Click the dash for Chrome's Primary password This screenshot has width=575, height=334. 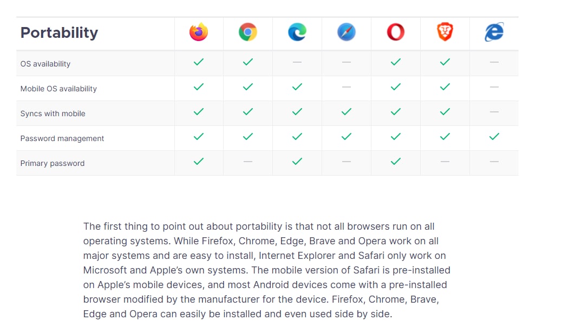[x=248, y=162]
